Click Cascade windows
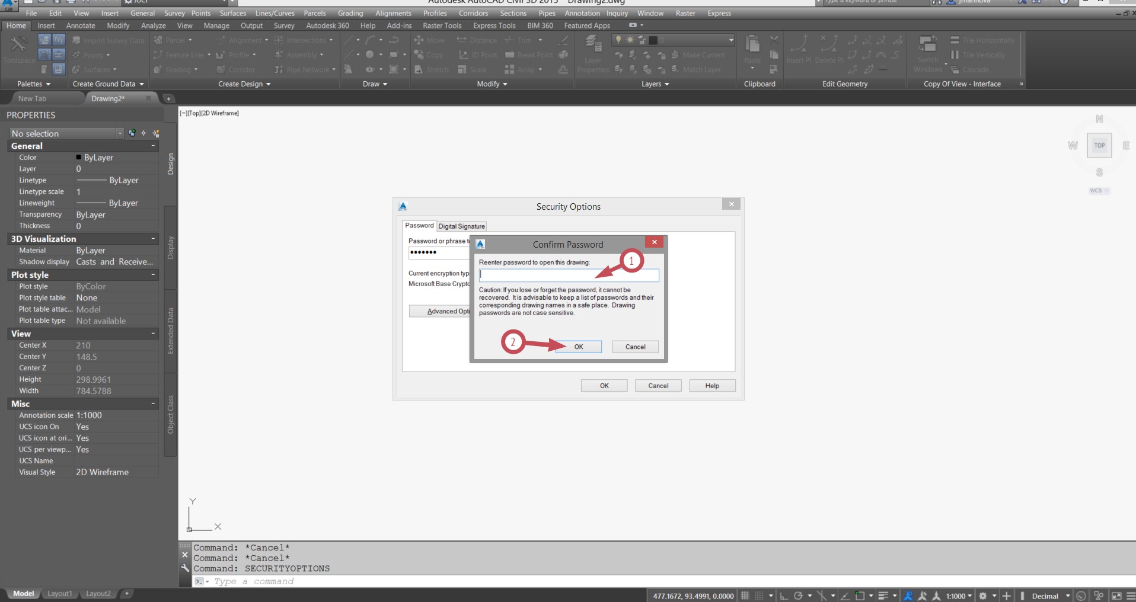This screenshot has width=1136, height=602. 969,70
